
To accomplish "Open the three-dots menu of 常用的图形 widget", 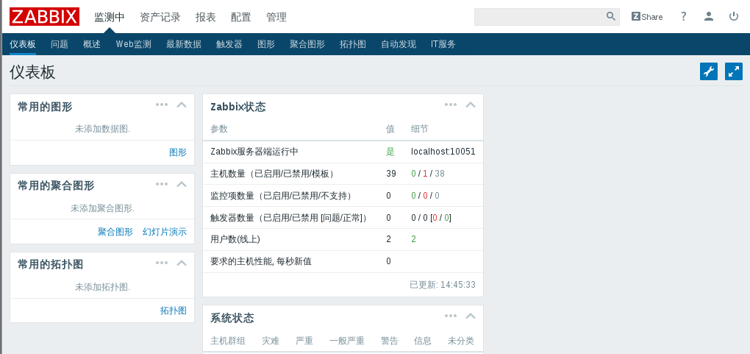I will click(162, 105).
